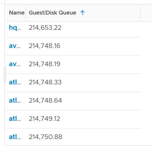Click divider at right end of Guest|Disk Queue header

click(141, 13)
